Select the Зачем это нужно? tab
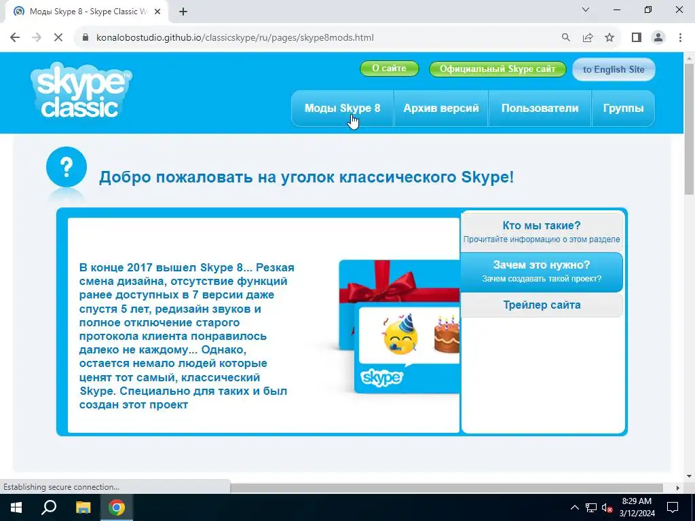 (x=542, y=272)
